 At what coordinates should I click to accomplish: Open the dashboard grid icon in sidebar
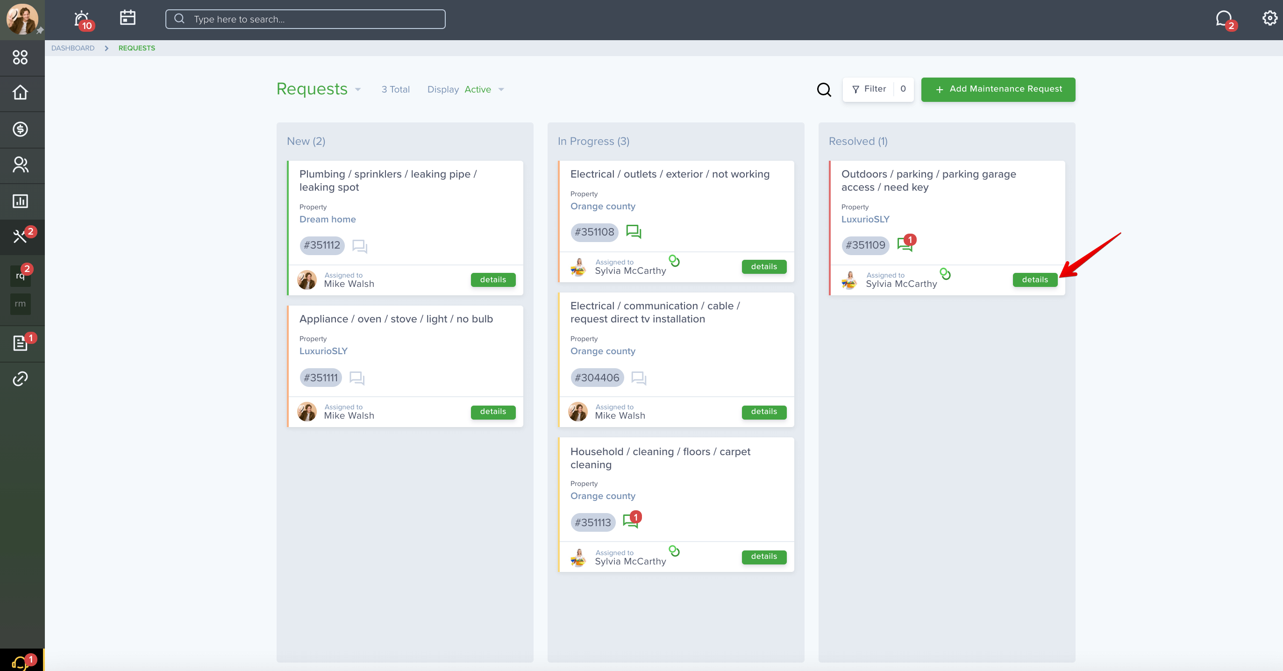[20, 57]
